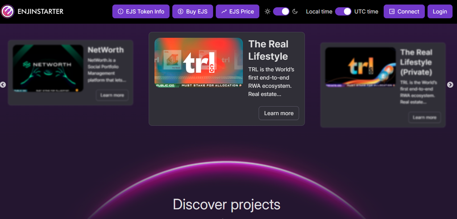This screenshot has width=457, height=219.
Task: Toggle the Local/UTC time switch
Action: [x=343, y=12]
